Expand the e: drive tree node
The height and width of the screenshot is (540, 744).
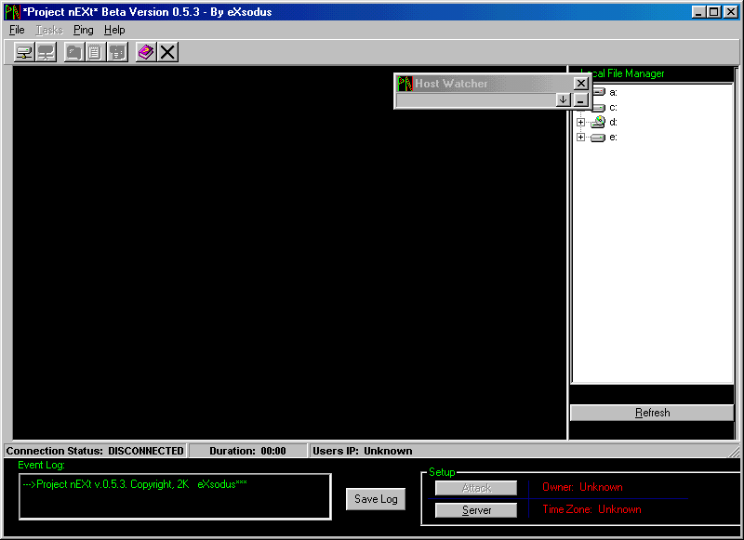(580, 137)
